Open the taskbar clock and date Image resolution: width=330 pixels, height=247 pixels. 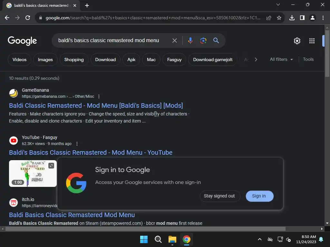pos(306,239)
